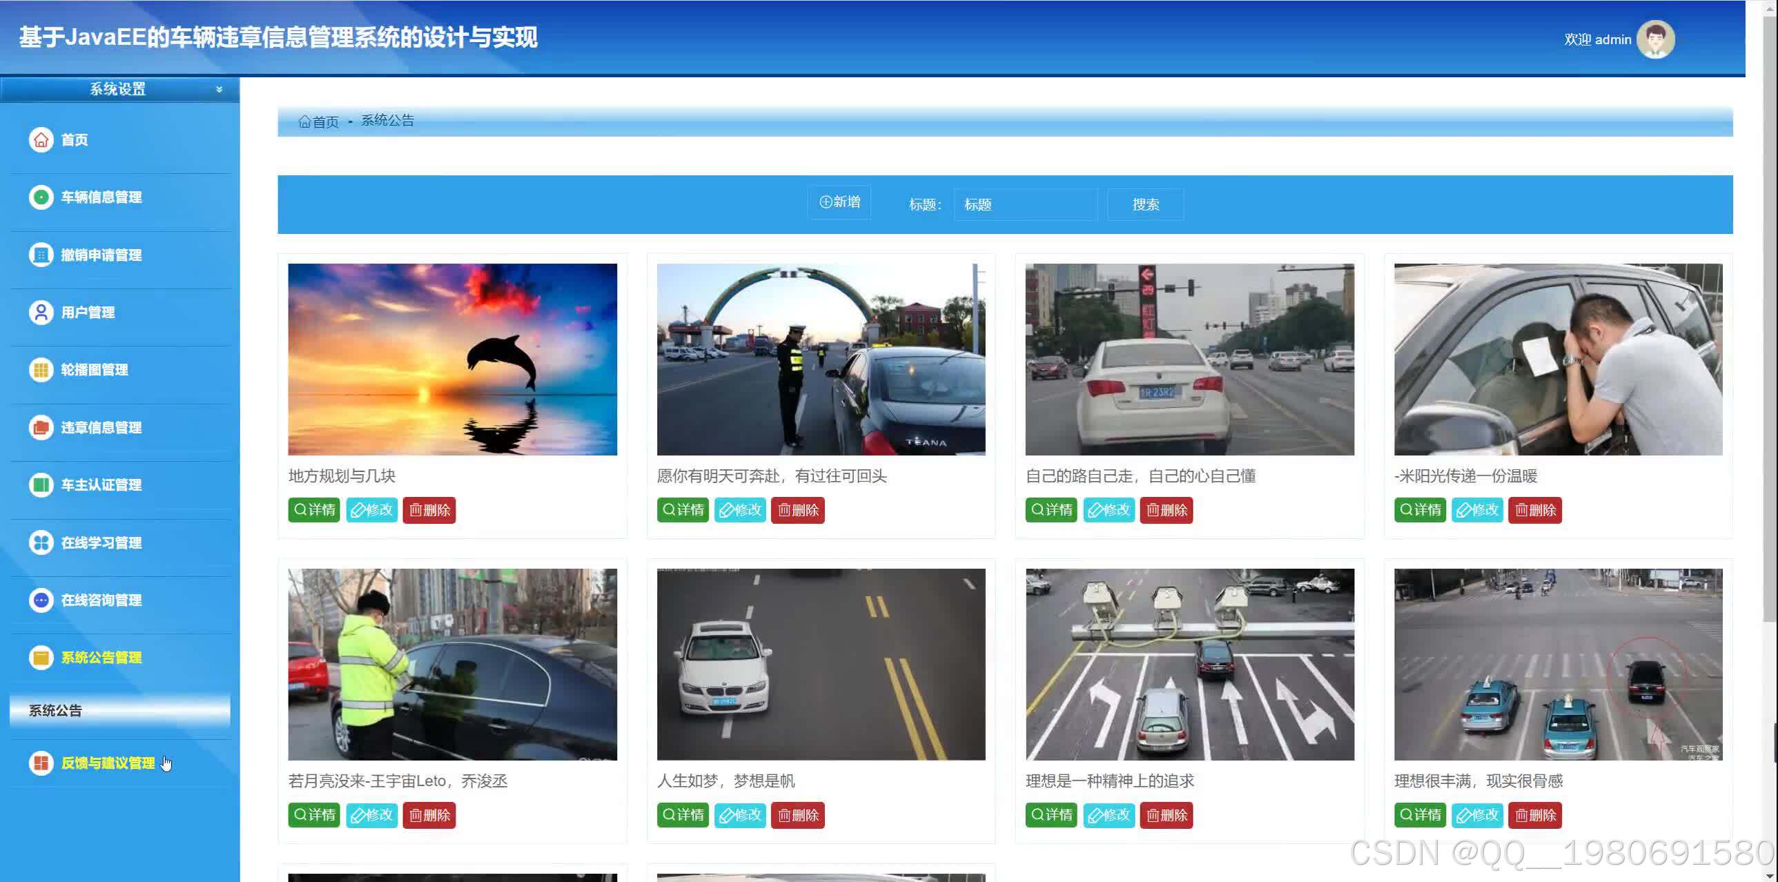
Task: Click the user management person icon
Action: [x=41, y=312]
